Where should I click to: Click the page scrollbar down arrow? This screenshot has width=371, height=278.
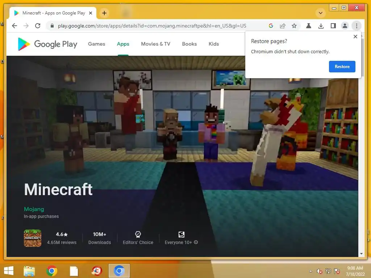coord(361,254)
